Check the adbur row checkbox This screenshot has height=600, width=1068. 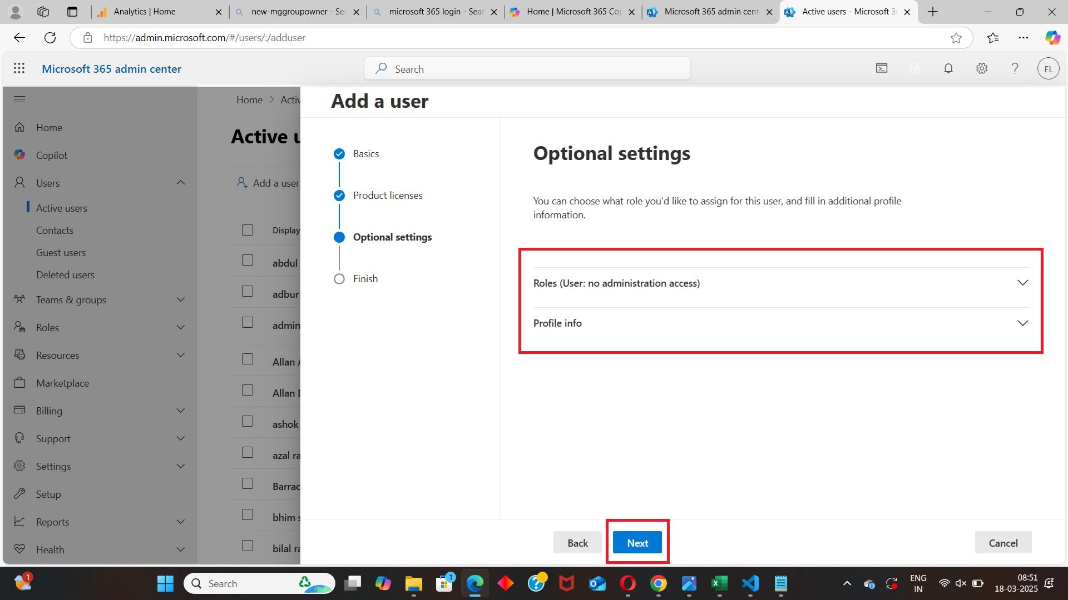point(248,291)
